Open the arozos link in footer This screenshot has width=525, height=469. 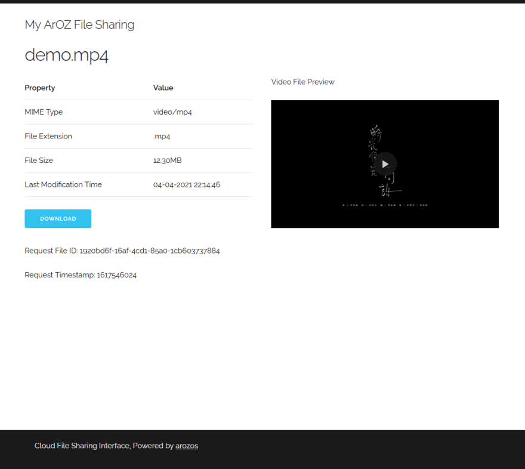click(187, 446)
